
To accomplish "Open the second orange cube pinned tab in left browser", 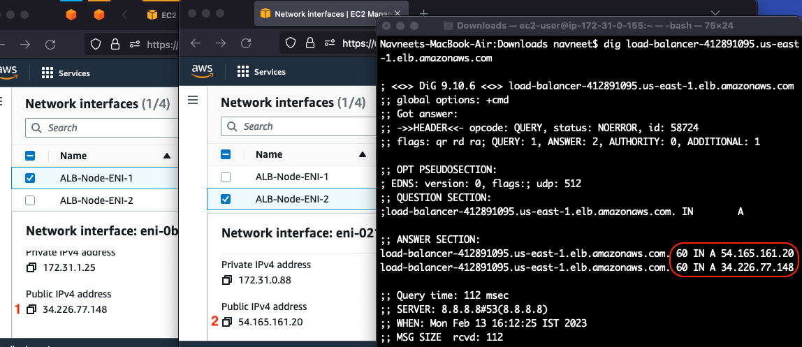I will 99,15.
